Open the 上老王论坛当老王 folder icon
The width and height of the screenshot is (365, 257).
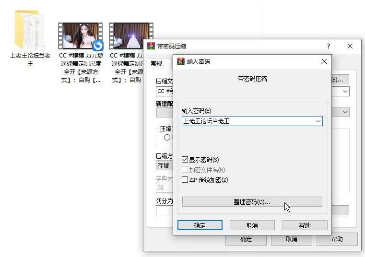(x=30, y=30)
